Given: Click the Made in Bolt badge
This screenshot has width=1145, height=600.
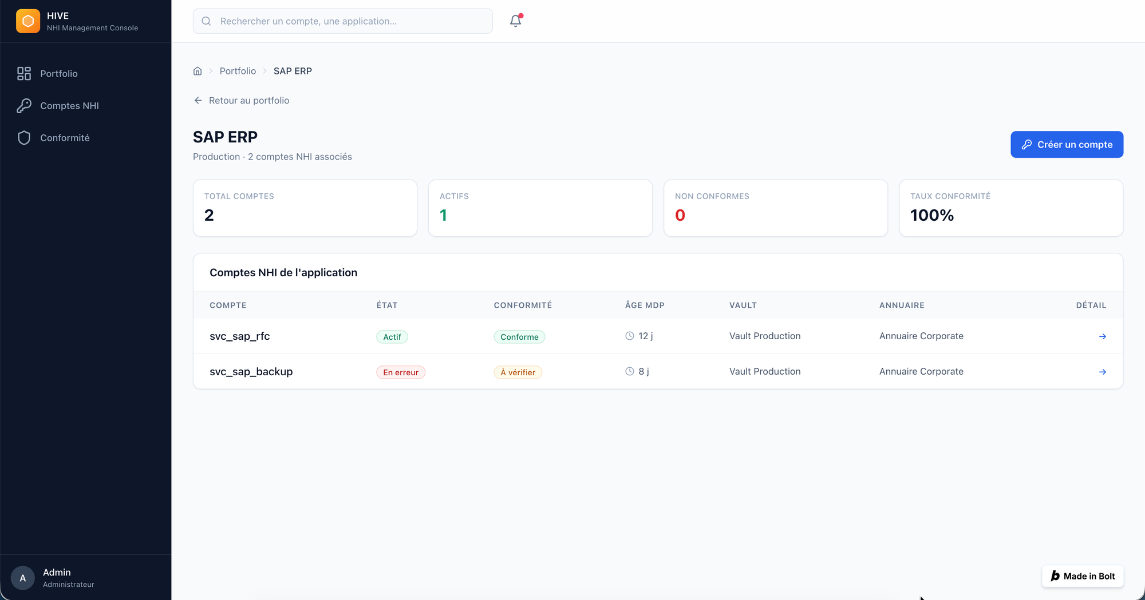Looking at the screenshot, I should (1083, 576).
